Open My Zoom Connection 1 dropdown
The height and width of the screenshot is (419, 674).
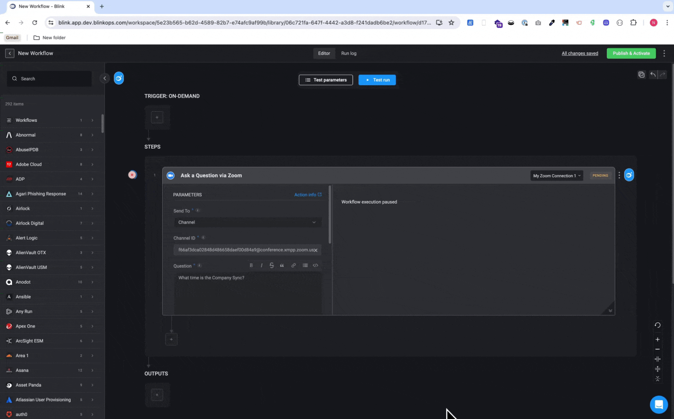click(557, 176)
